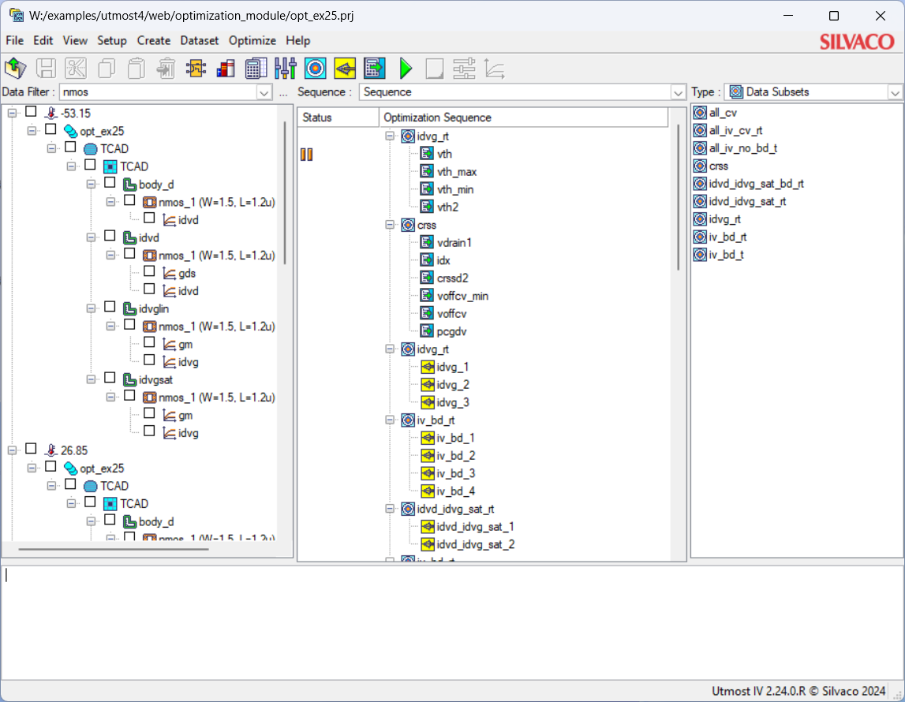Image resolution: width=905 pixels, height=702 pixels.
Task: Click the gds plot icon under idvd
Action: 169,274
